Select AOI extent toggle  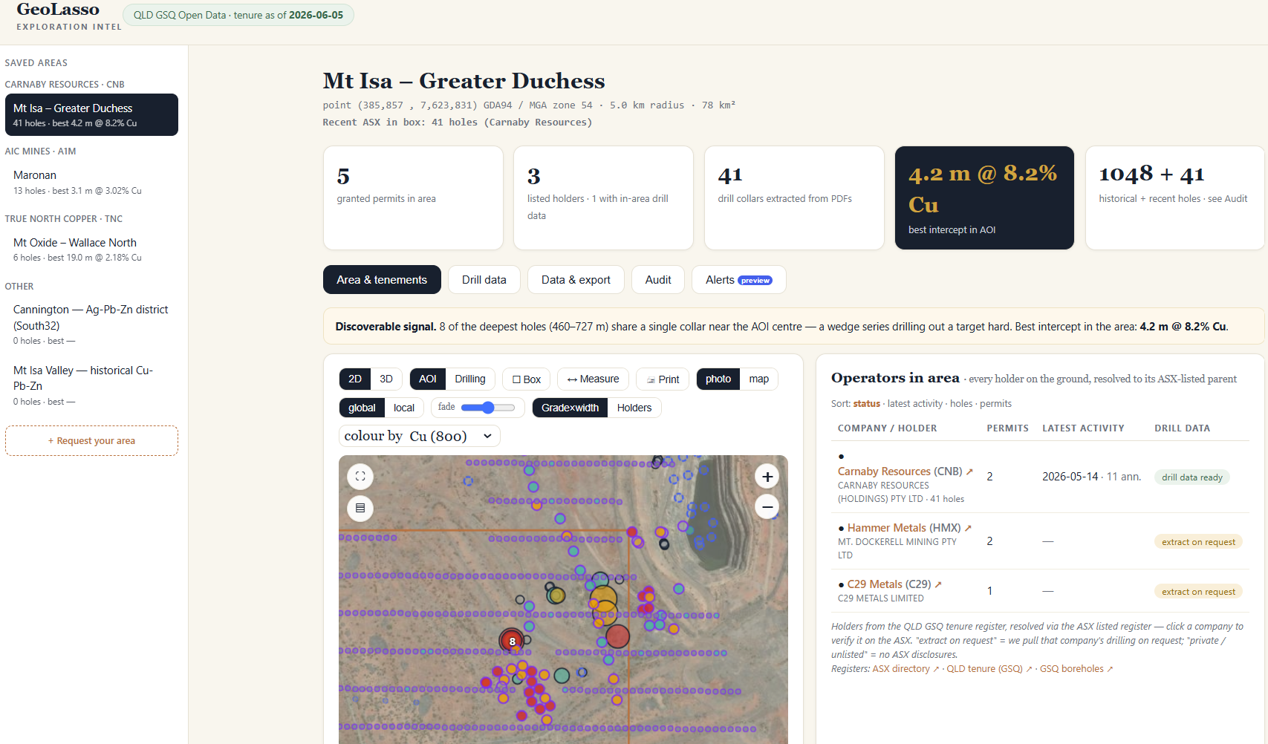pos(428,379)
